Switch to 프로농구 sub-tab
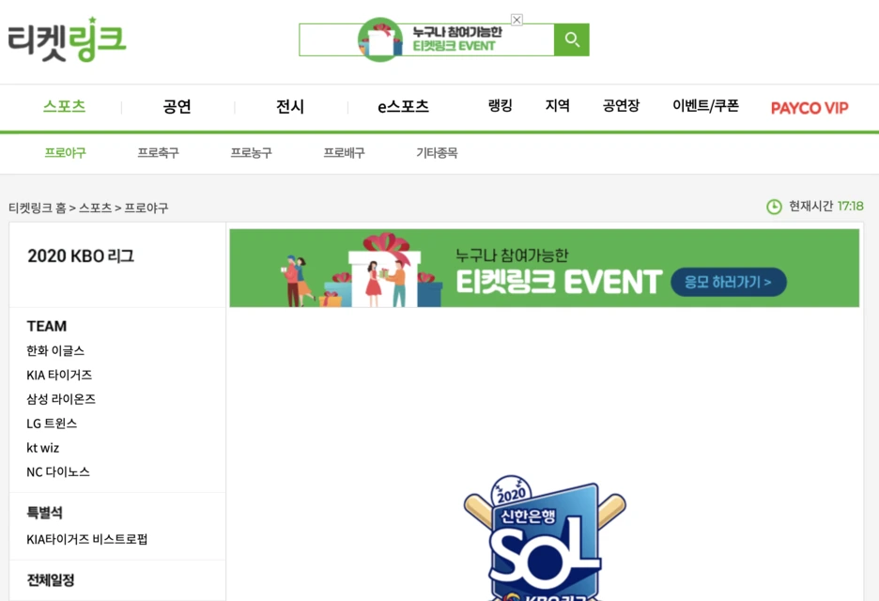 251,152
